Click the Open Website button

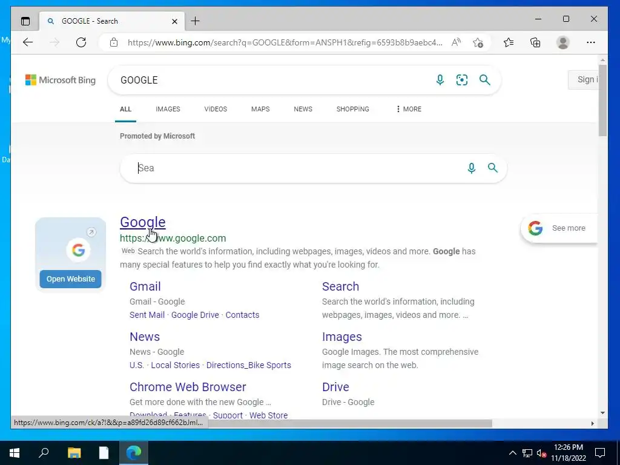(70, 279)
